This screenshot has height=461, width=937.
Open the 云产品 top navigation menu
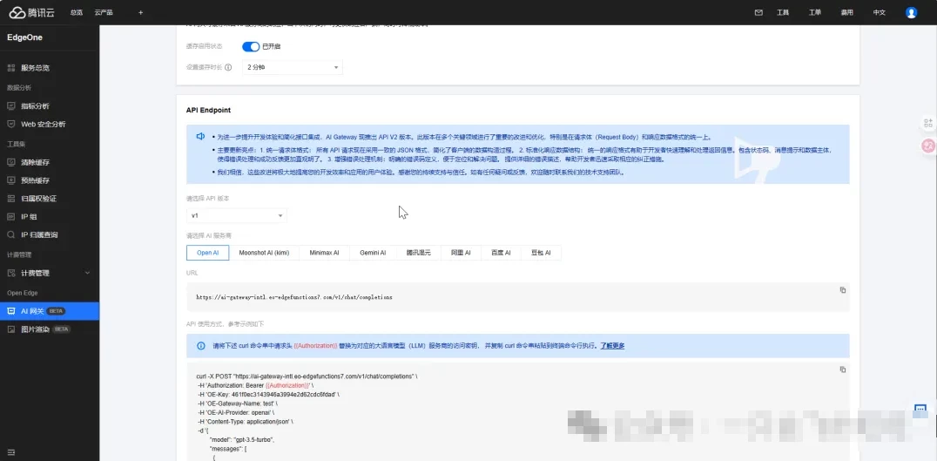tap(104, 12)
